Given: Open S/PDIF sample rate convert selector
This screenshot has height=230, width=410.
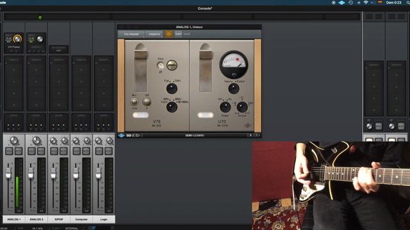Looking at the screenshot, I should tap(59, 49).
